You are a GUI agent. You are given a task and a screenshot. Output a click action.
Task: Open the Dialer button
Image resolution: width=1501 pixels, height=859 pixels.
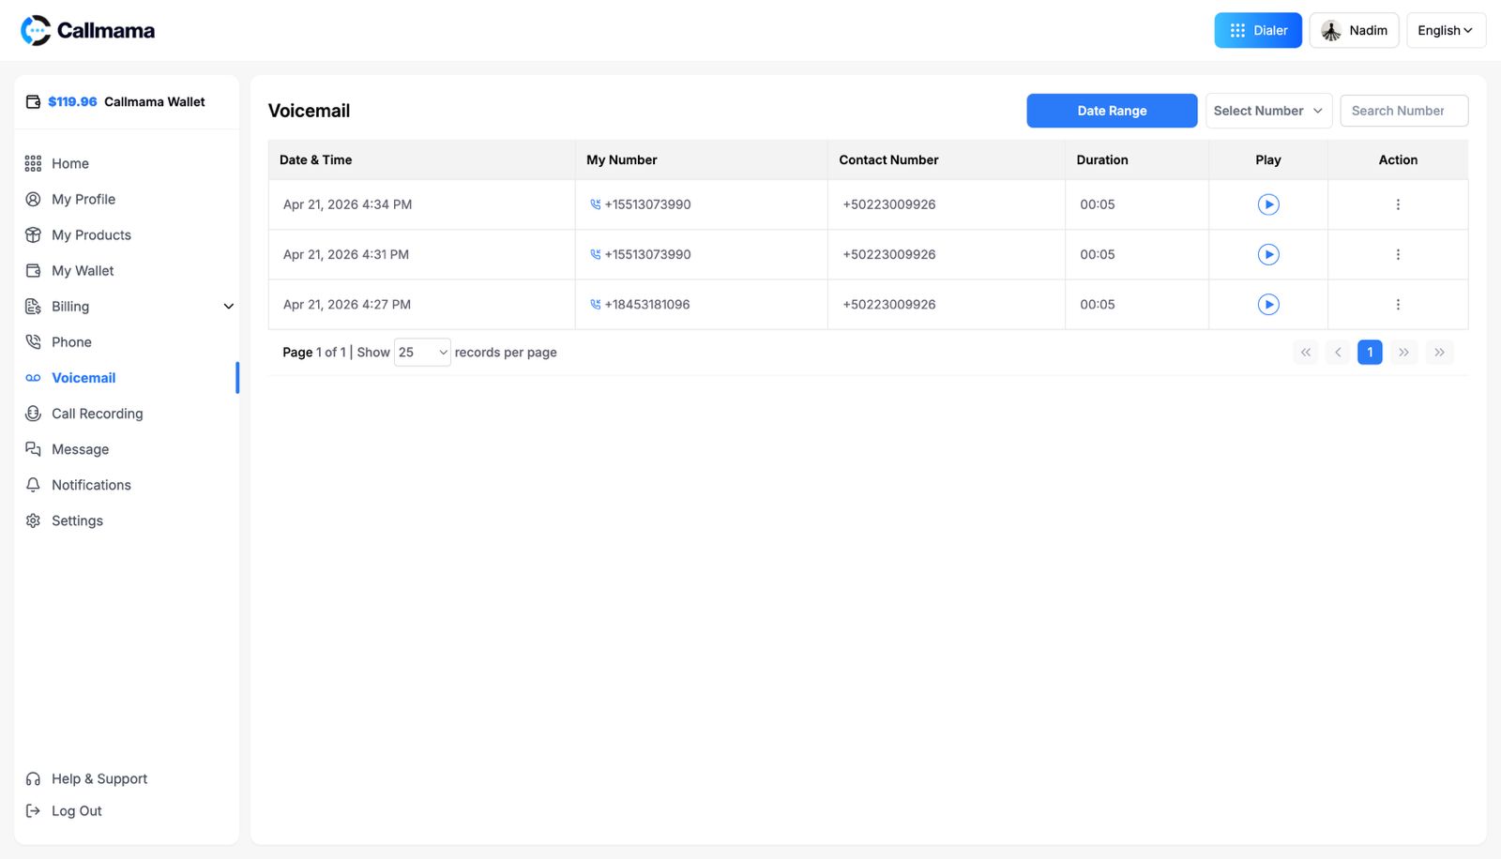[x=1258, y=30]
